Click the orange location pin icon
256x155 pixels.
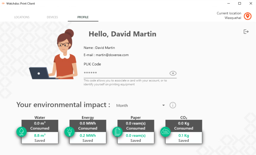coord(247,16)
